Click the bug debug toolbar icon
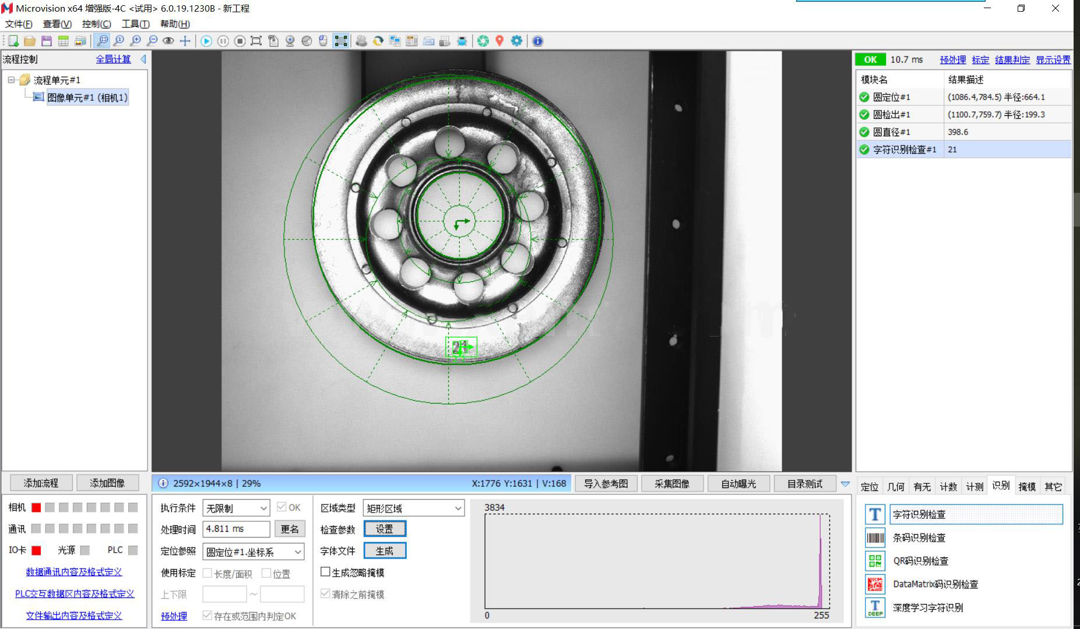The width and height of the screenshot is (1080, 629). tap(462, 41)
